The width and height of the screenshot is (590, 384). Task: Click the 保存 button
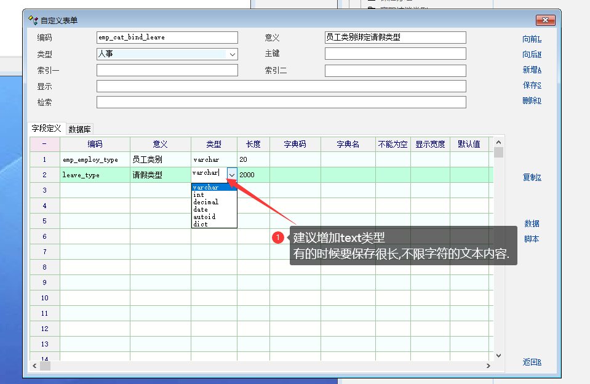532,85
